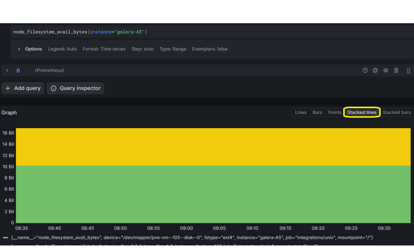Viewport: 414px width, 252px height.
Task: Select the Points visualization tab
Action: 334,112
